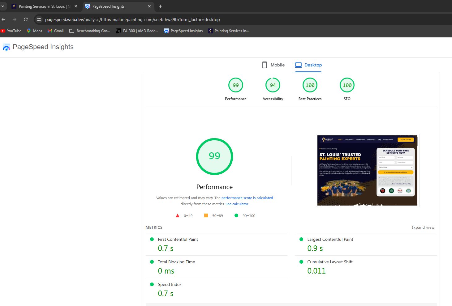452x306 pixels.
Task: Open the Maps bookmark
Action: pyautogui.click(x=34, y=31)
